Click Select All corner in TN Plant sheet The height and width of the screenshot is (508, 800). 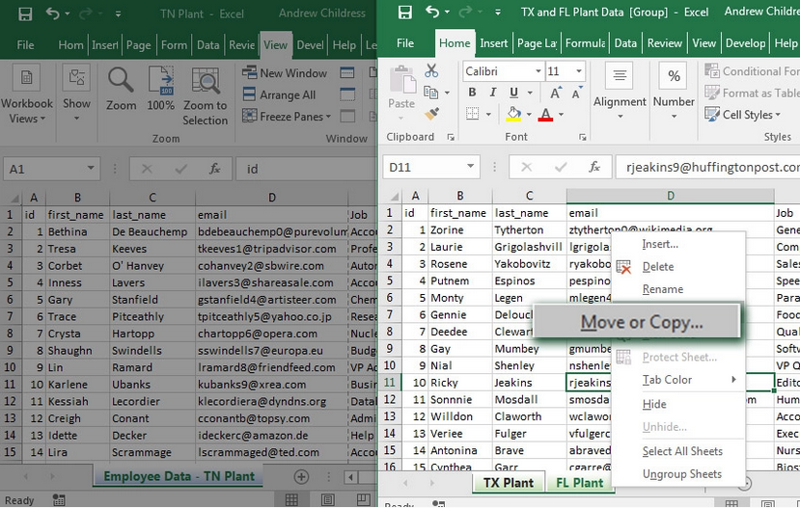(14, 198)
